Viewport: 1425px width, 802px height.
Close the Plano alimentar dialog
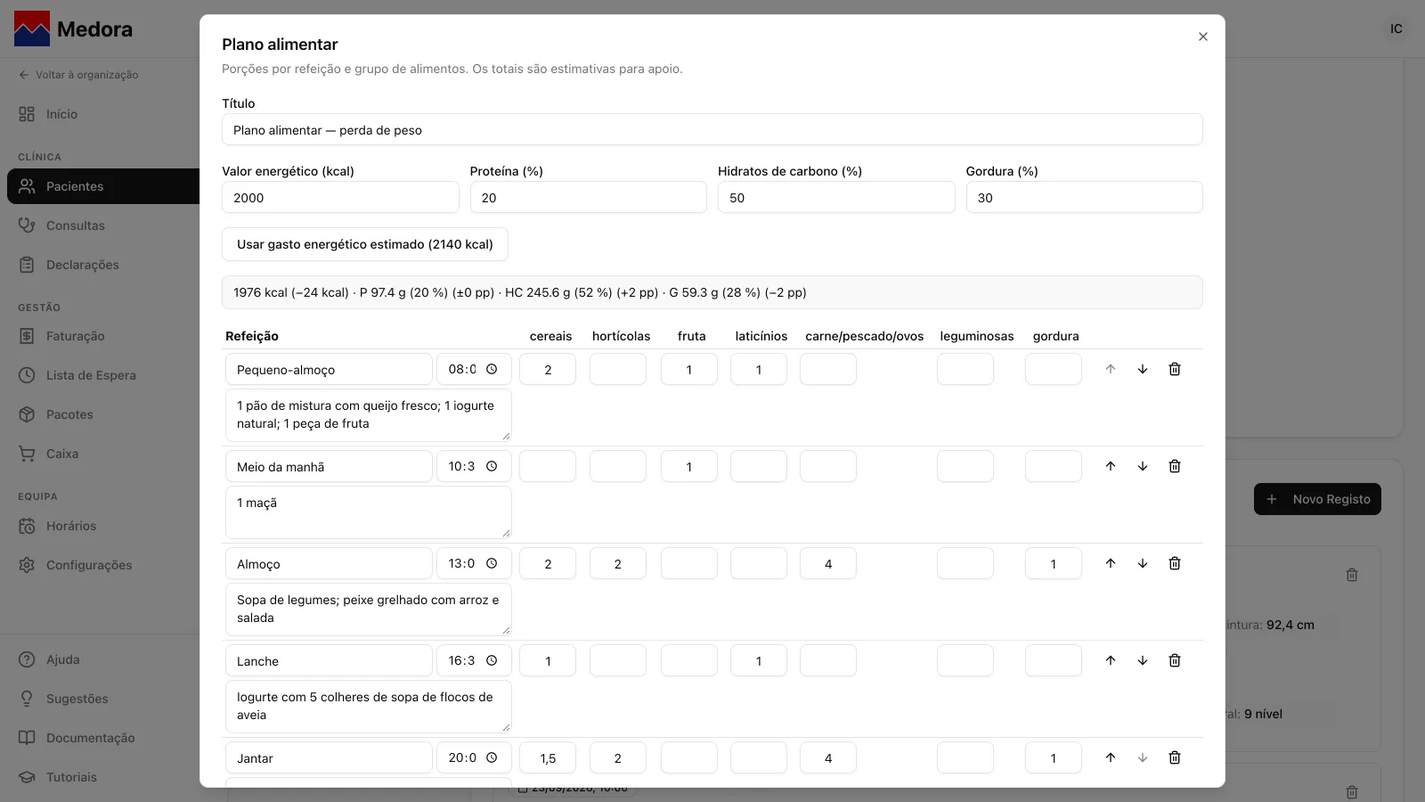(x=1203, y=37)
